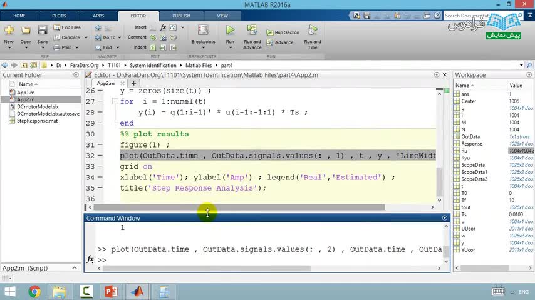Click the back navigation arrow

(x=5, y=65)
